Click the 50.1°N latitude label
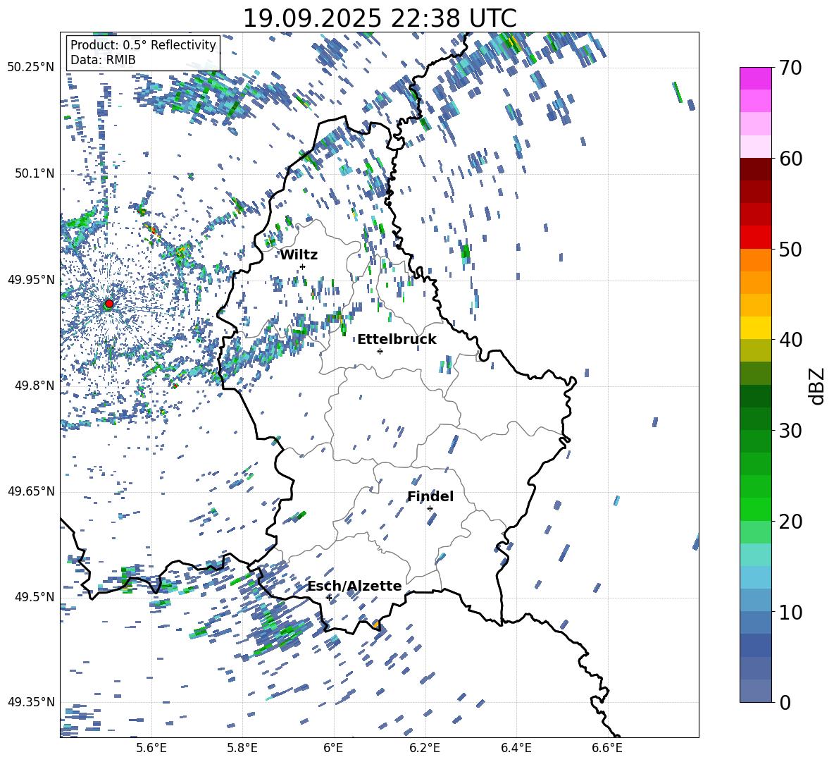The image size is (834, 762). pos(35,174)
